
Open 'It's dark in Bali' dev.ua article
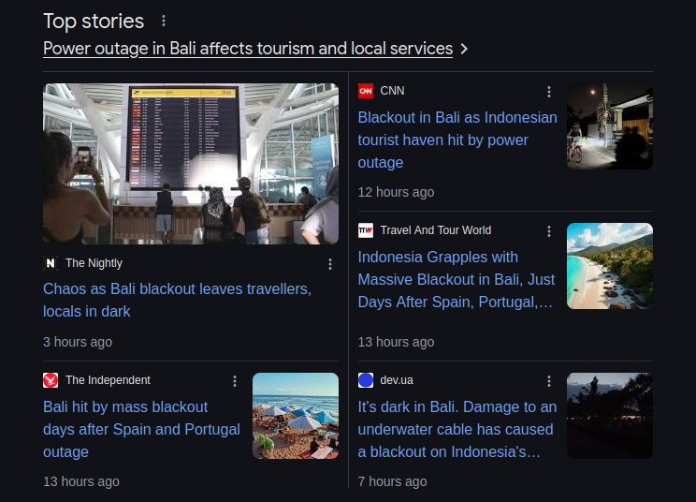[457, 429]
